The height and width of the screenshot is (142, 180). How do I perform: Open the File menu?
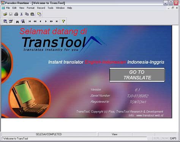click(x=8, y=8)
